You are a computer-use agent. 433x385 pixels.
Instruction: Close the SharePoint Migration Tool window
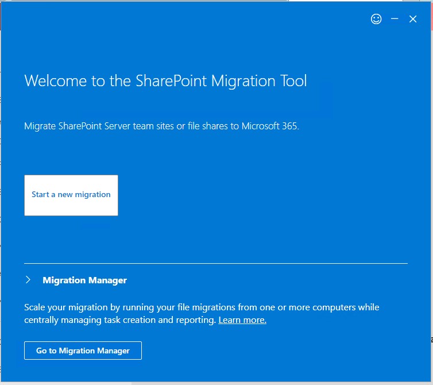click(x=413, y=19)
